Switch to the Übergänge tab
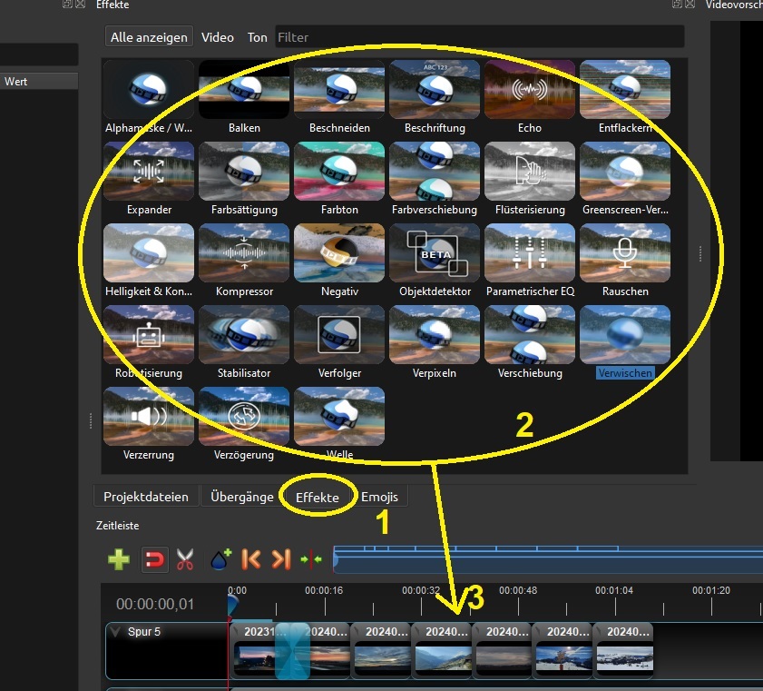Image resolution: width=763 pixels, height=691 pixels. coord(241,497)
